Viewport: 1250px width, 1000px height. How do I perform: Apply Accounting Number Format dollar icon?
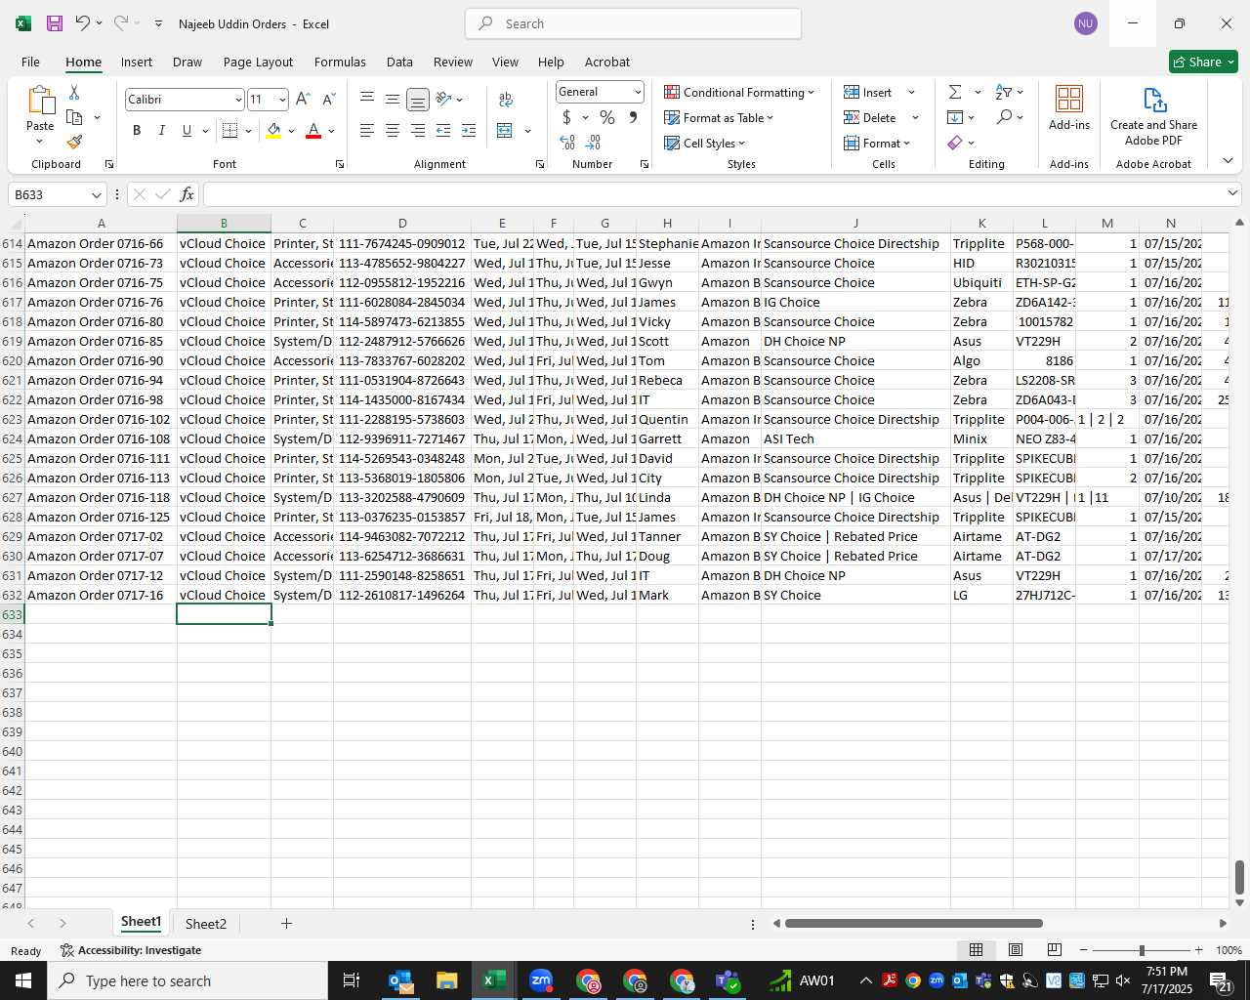566,117
